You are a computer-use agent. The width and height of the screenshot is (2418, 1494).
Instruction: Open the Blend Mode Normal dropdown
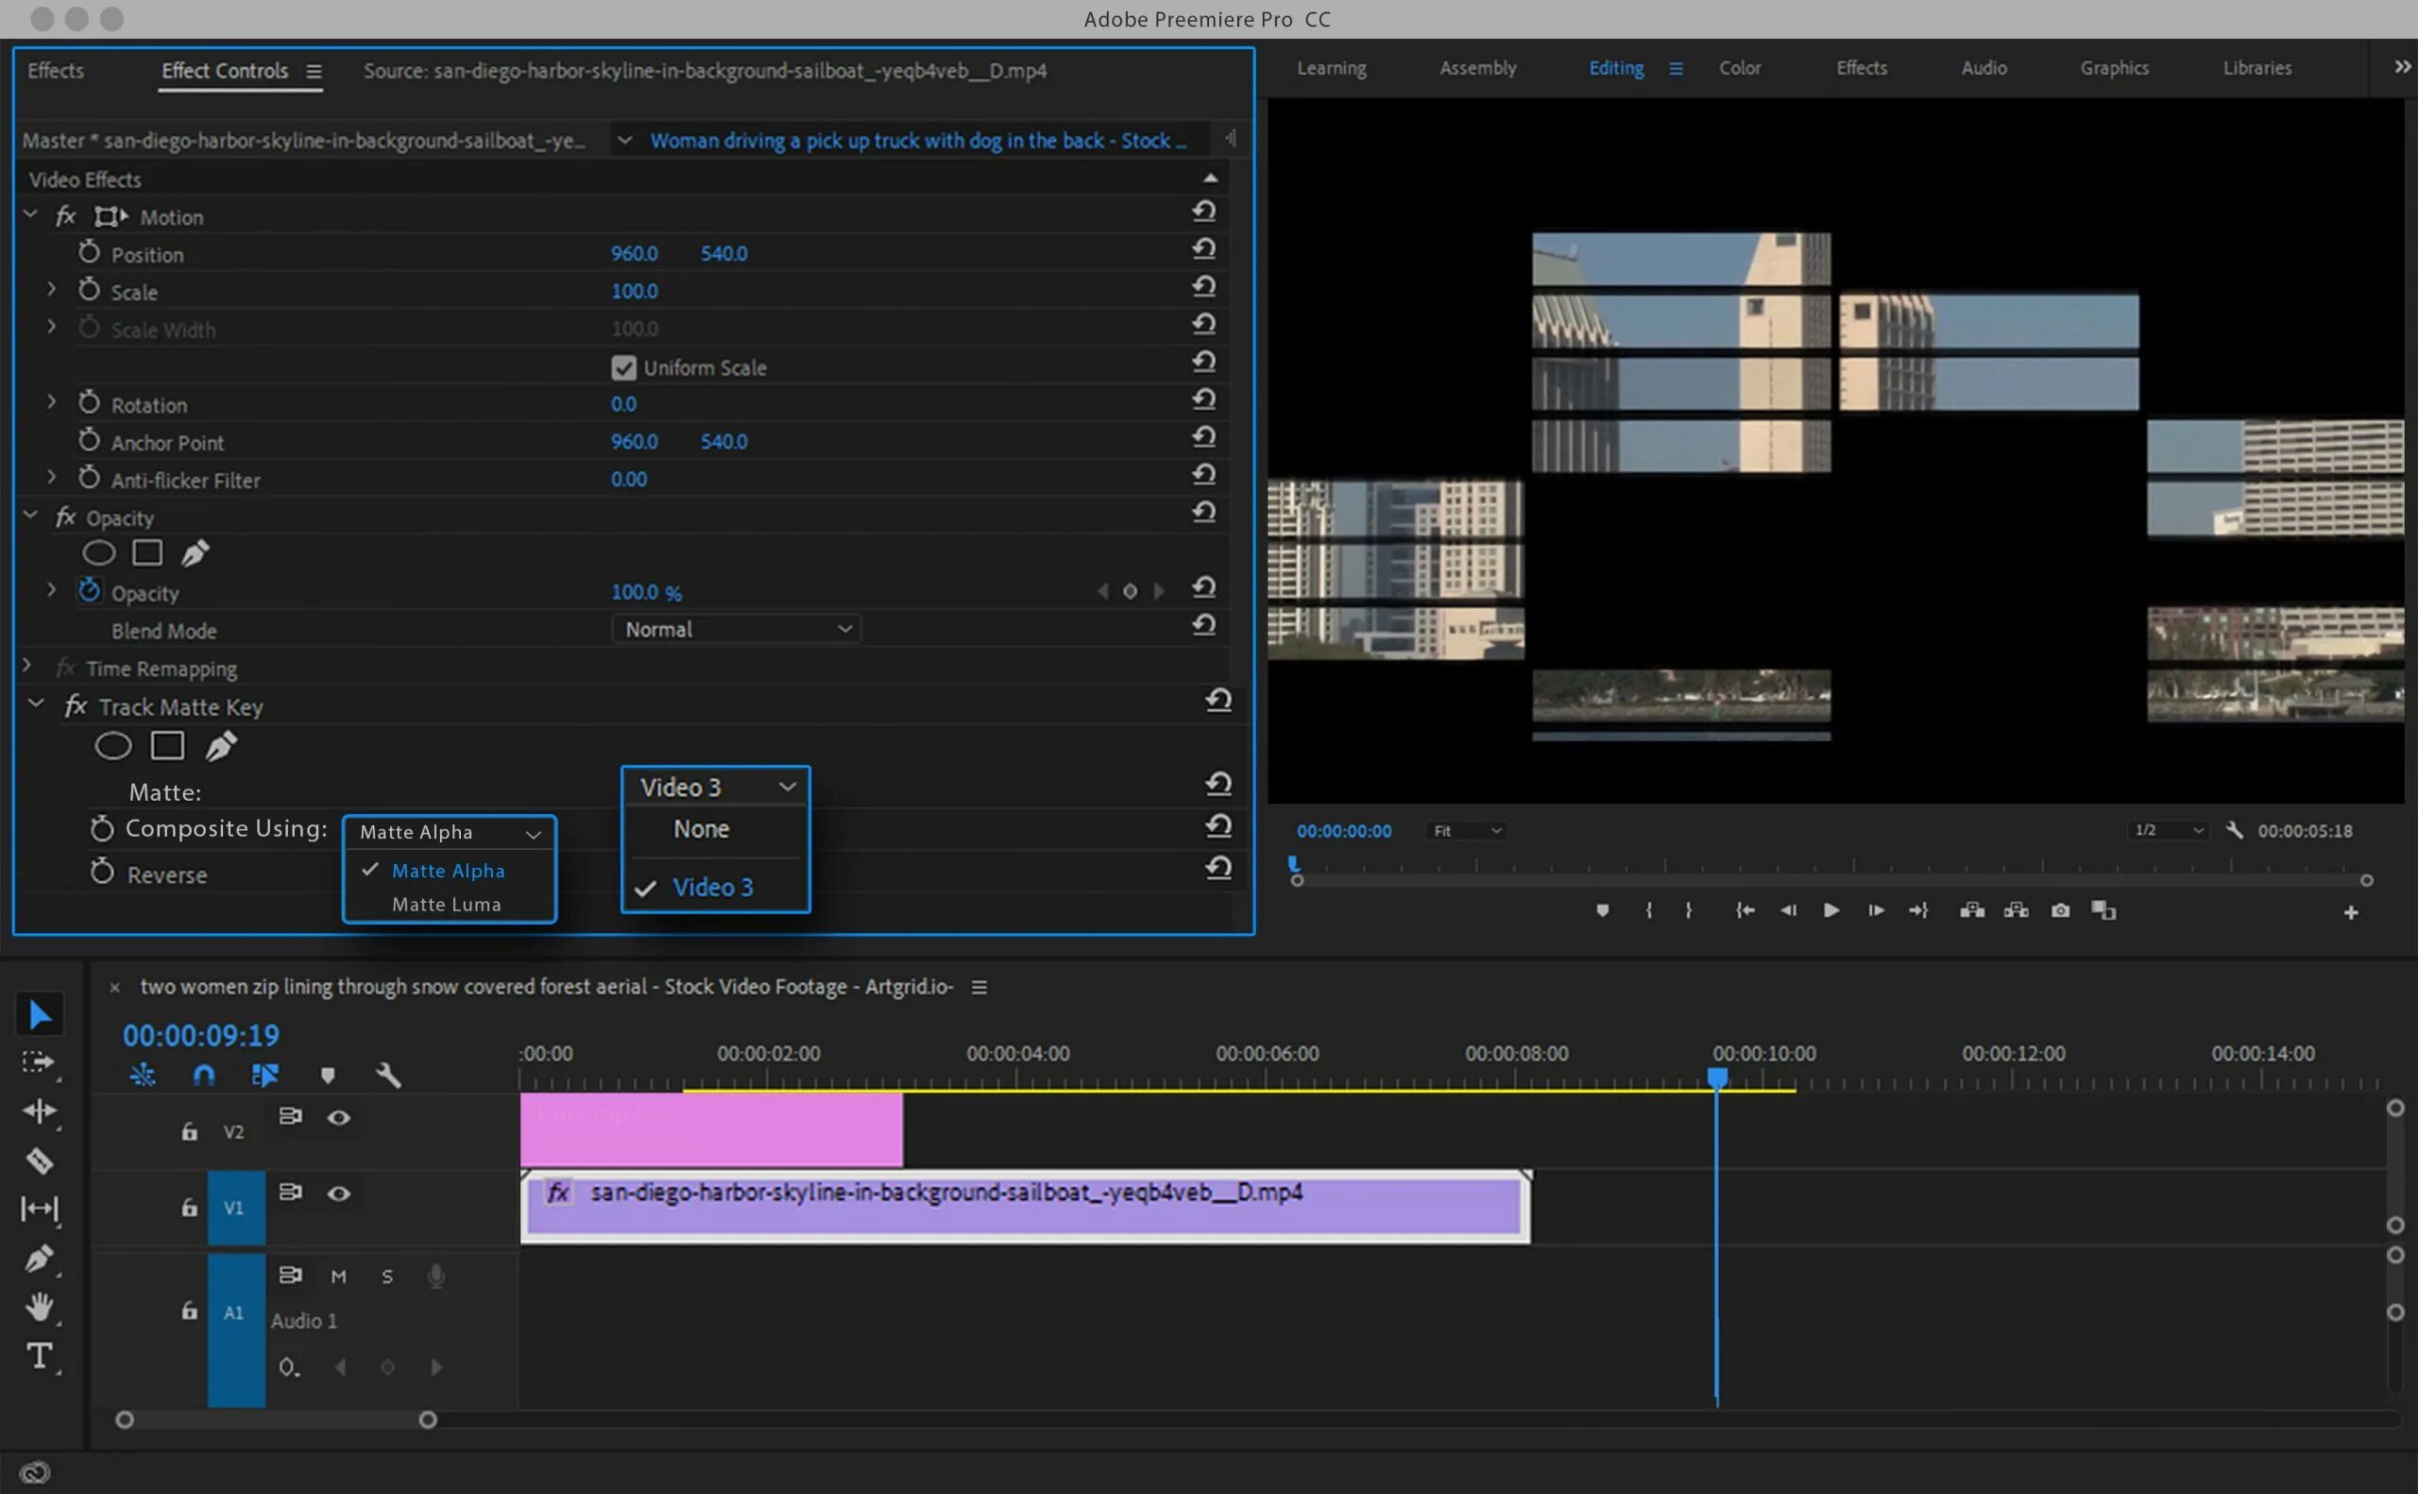(736, 629)
